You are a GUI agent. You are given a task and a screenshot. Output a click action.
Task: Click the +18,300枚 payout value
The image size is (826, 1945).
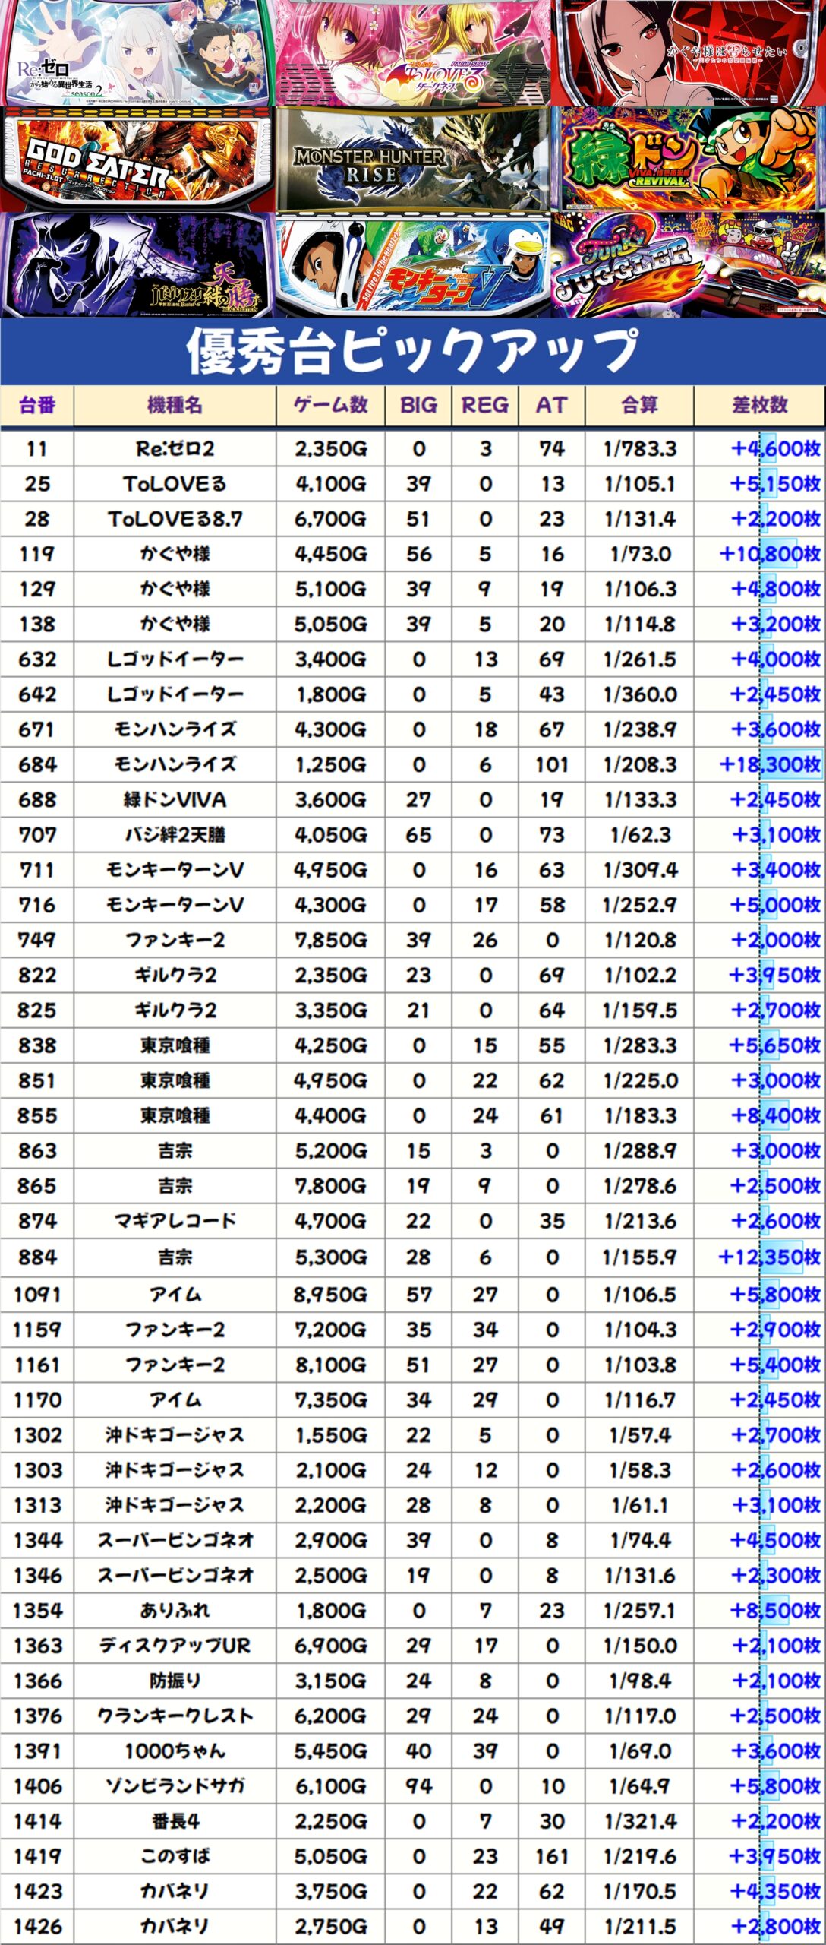(770, 764)
